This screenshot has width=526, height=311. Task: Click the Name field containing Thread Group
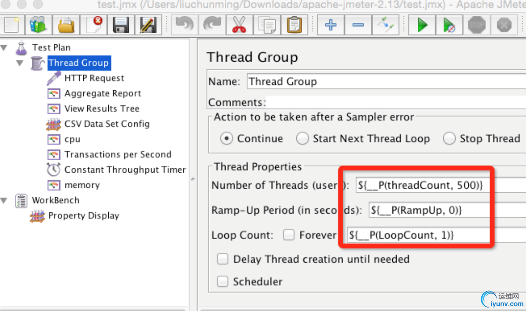[x=386, y=81]
